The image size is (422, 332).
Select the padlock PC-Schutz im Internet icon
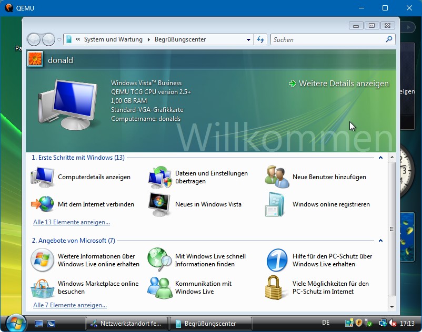[x=274, y=287]
